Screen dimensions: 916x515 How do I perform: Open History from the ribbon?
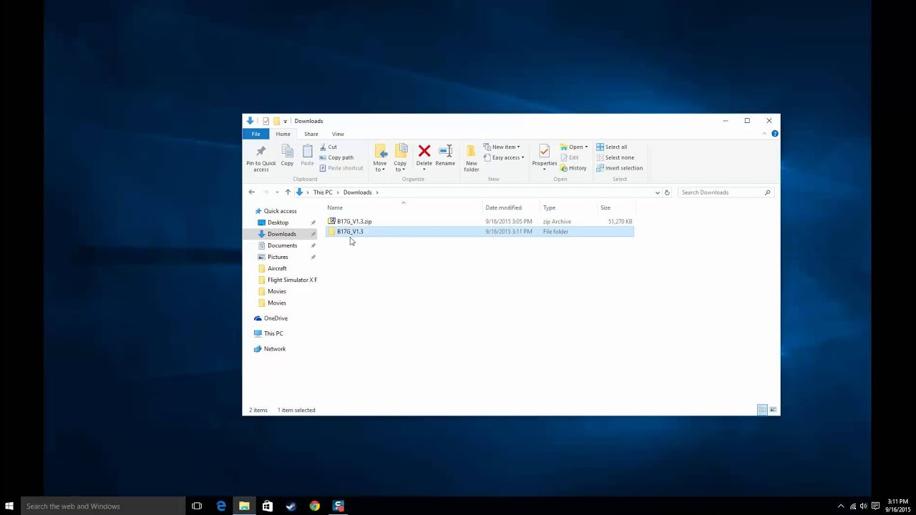(x=573, y=168)
